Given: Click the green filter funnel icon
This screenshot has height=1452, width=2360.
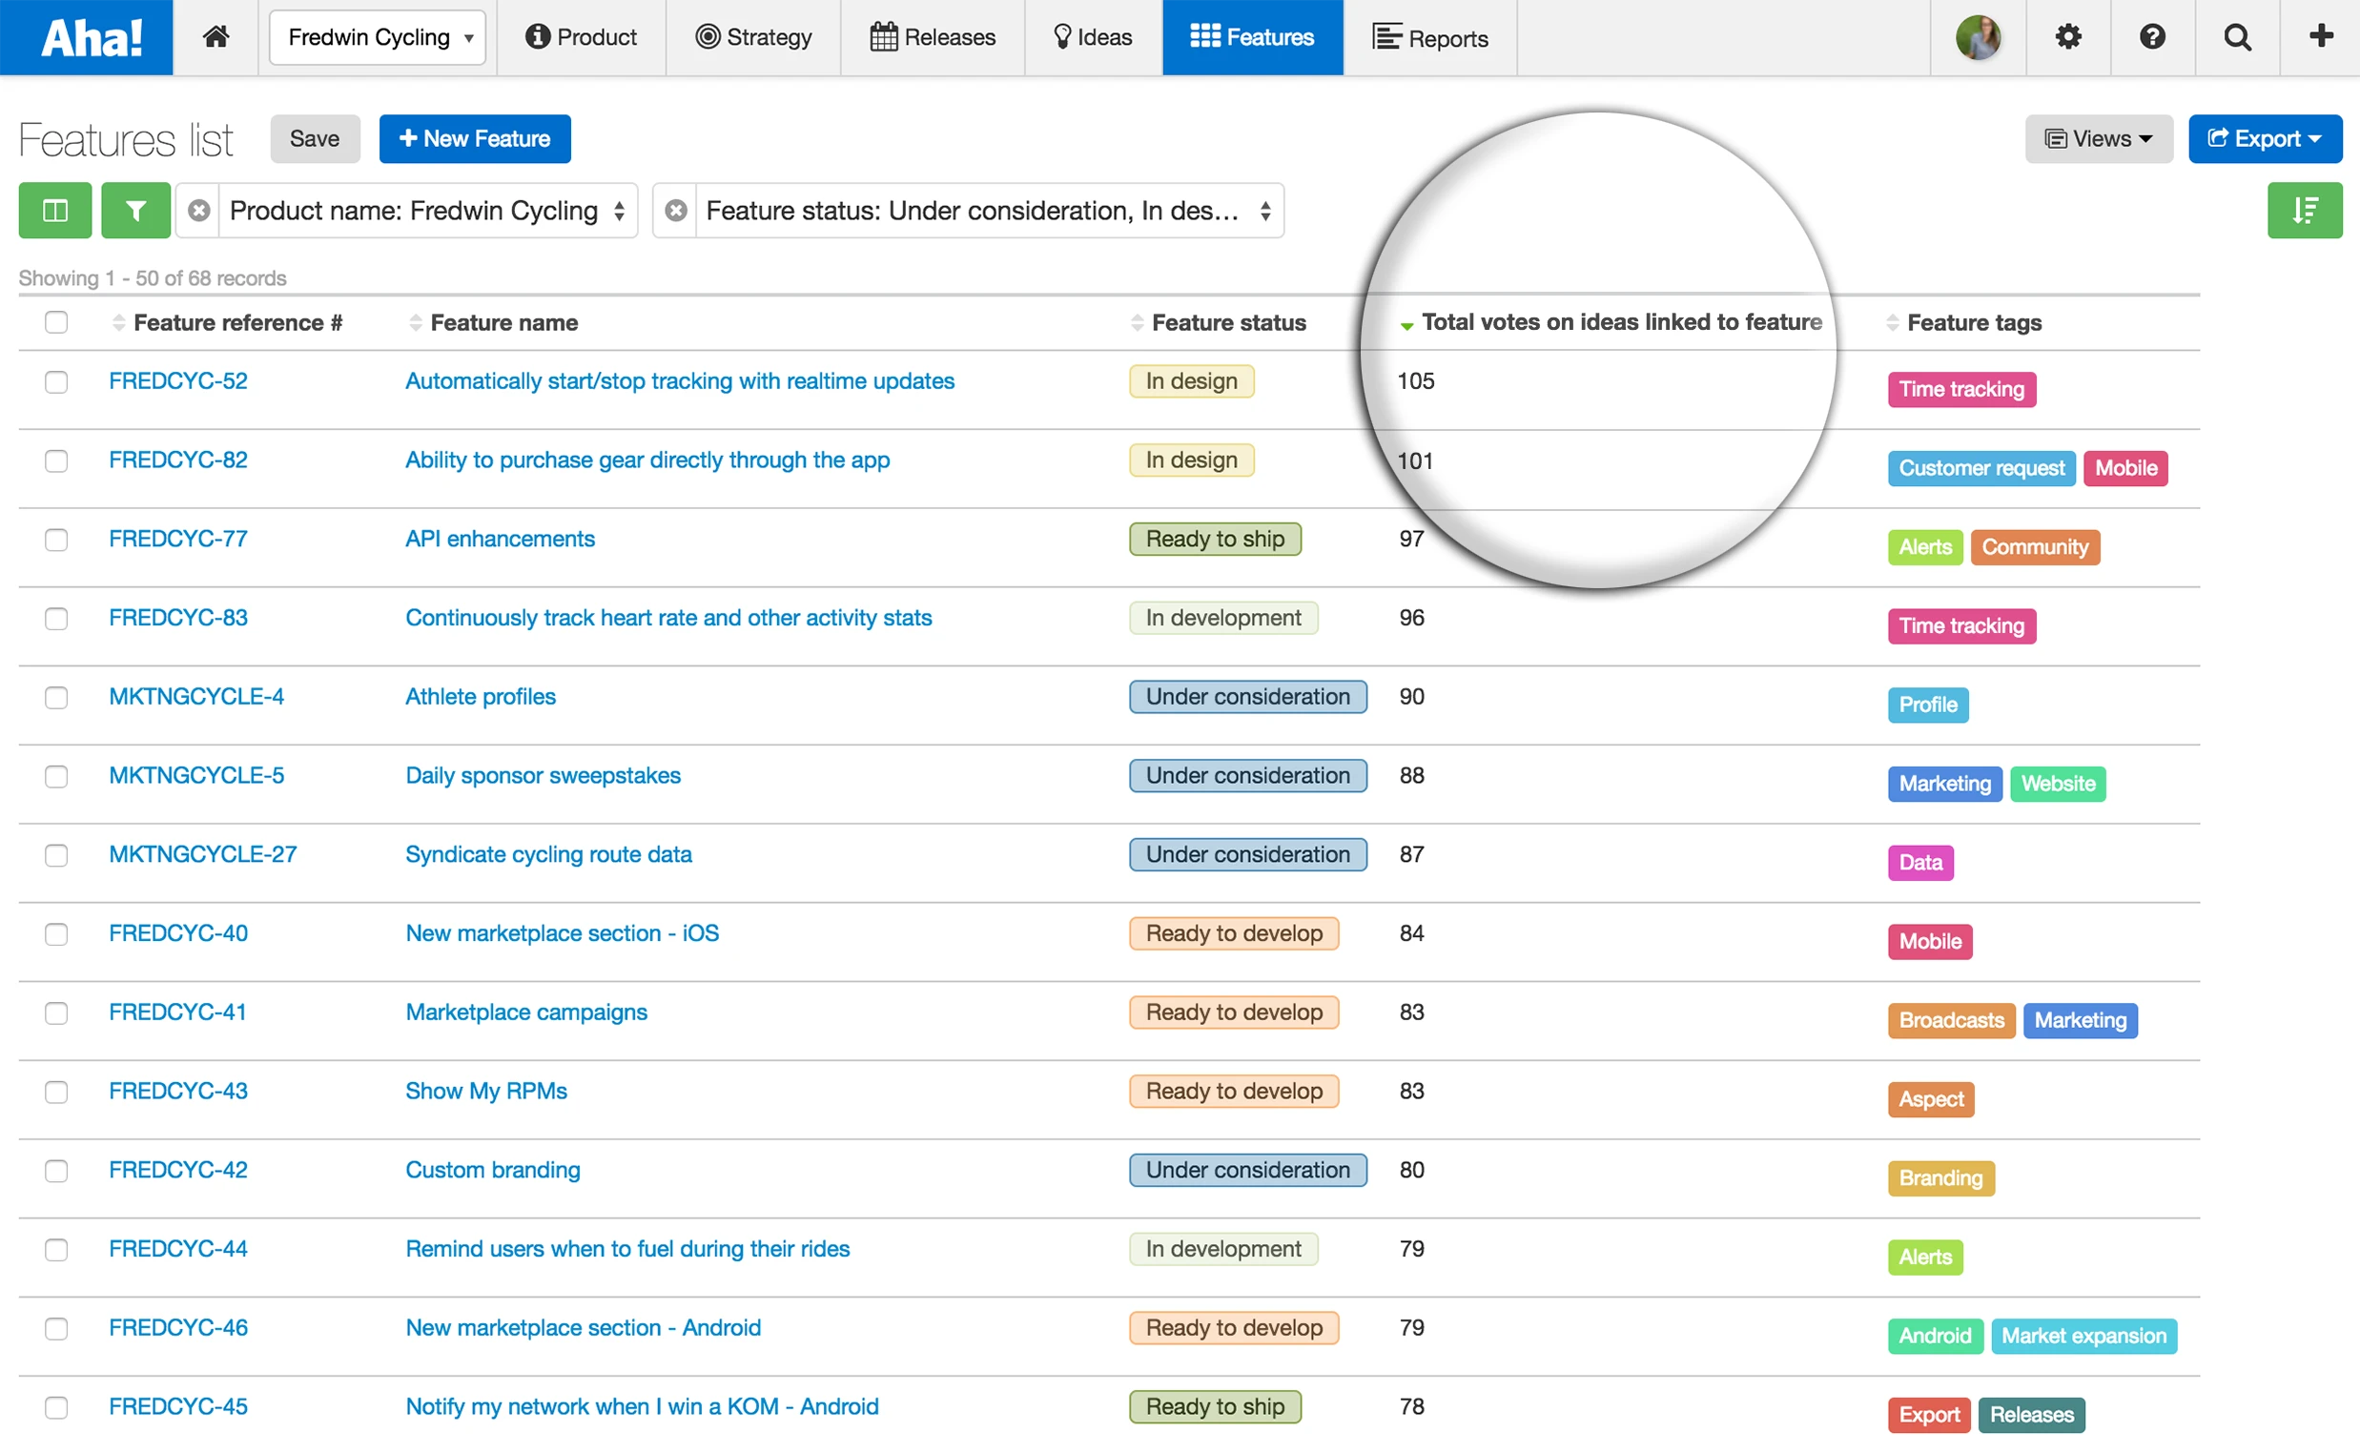Looking at the screenshot, I should 135,211.
